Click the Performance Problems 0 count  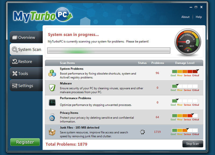[157, 102]
